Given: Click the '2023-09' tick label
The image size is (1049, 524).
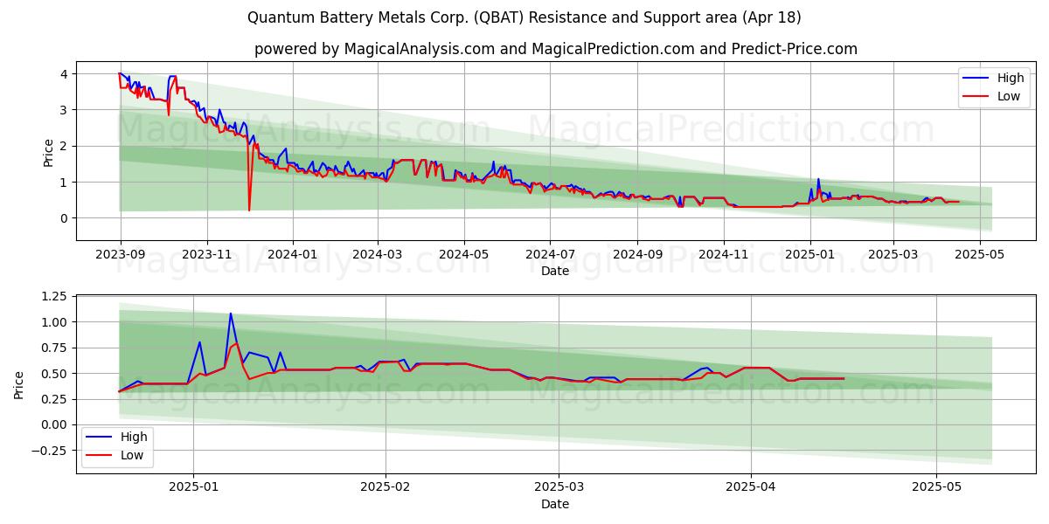Looking at the screenshot, I should point(121,253).
